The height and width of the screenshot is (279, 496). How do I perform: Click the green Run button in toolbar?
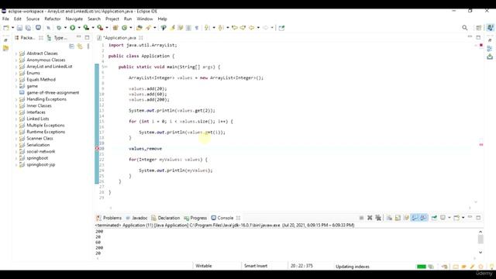72,28
